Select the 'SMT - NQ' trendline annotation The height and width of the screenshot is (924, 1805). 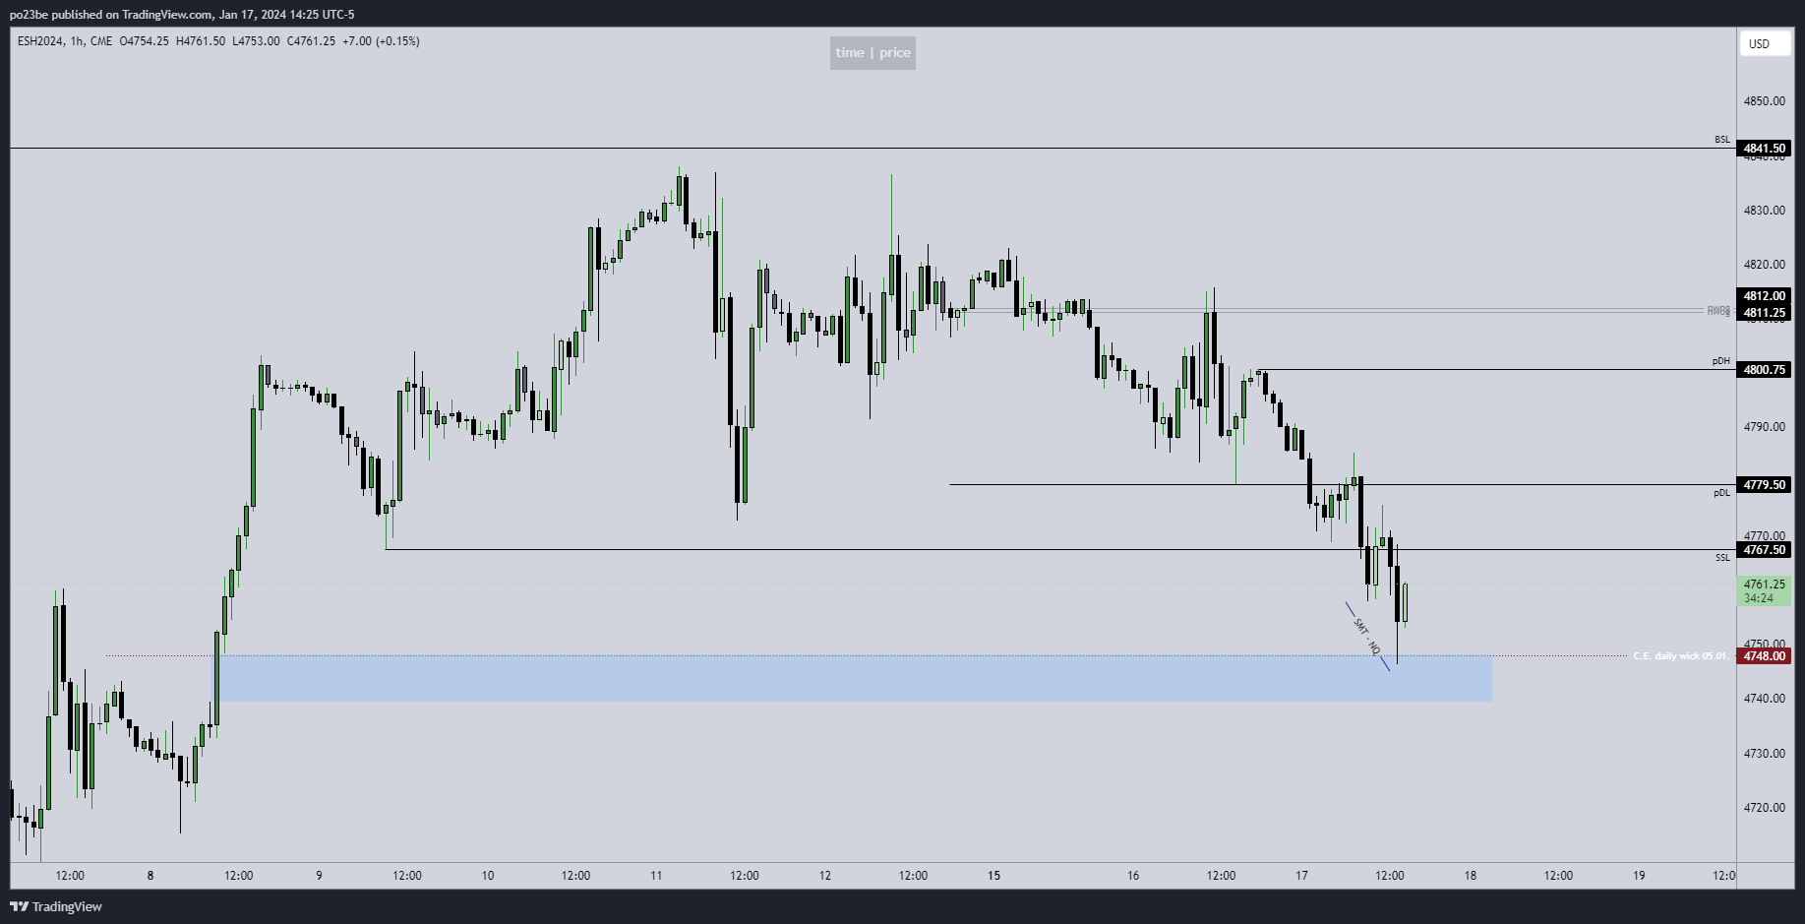[1367, 637]
